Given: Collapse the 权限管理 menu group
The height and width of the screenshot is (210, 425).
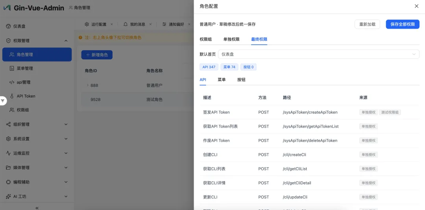Looking at the screenshot, I should (x=66, y=40).
